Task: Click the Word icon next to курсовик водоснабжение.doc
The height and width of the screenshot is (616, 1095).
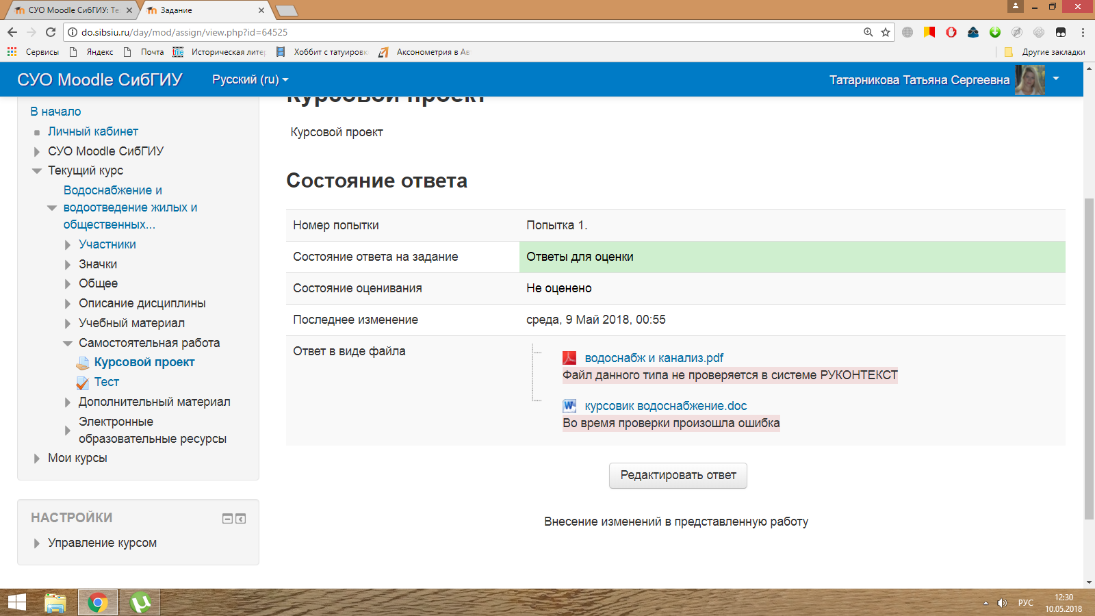Action: pyautogui.click(x=569, y=406)
